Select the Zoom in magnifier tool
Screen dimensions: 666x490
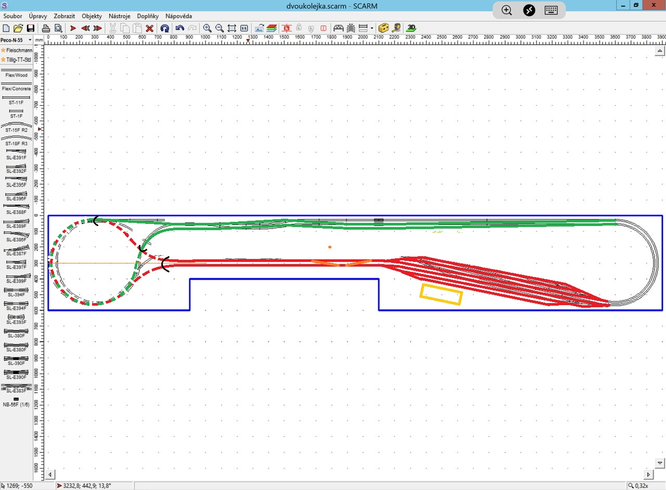click(207, 28)
